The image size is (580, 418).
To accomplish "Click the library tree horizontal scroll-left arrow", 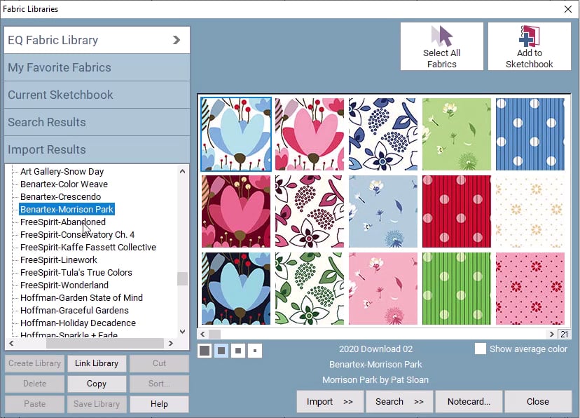I will 11,343.
